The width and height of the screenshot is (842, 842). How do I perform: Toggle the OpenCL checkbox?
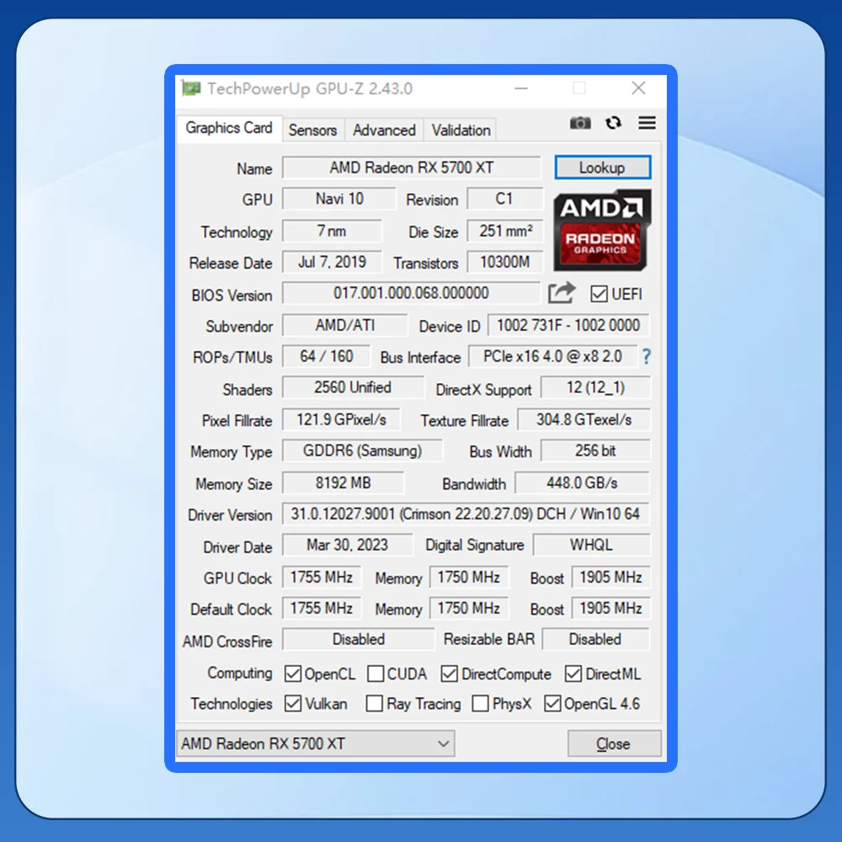(293, 674)
